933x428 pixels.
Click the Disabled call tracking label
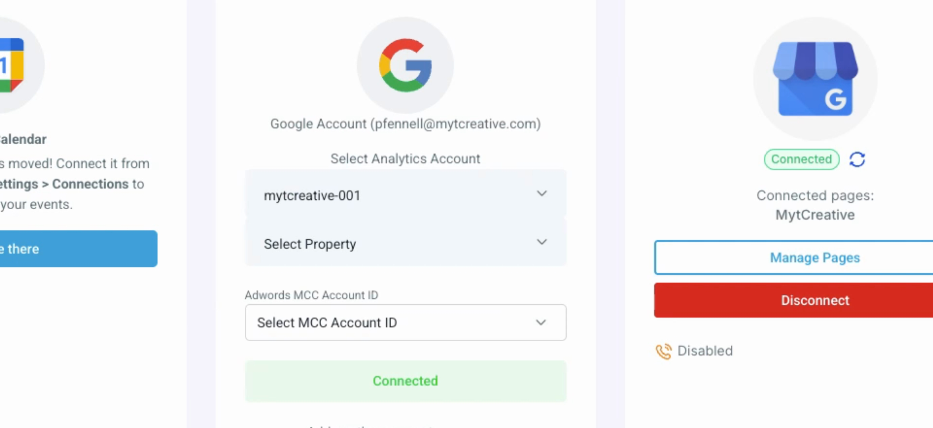tap(705, 351)
